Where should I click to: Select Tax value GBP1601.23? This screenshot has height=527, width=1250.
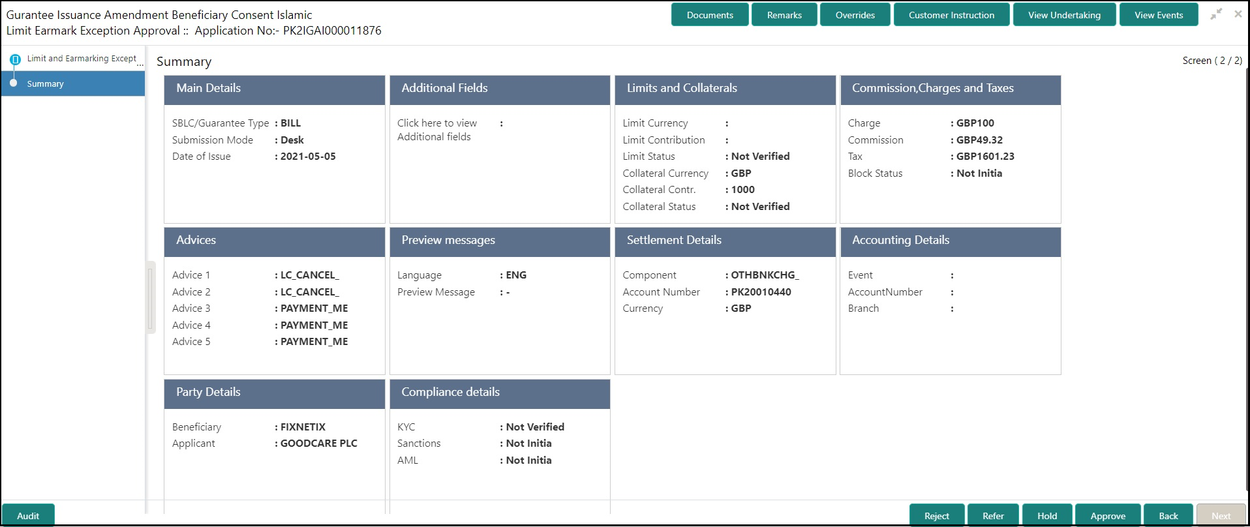tap(985, 157)
